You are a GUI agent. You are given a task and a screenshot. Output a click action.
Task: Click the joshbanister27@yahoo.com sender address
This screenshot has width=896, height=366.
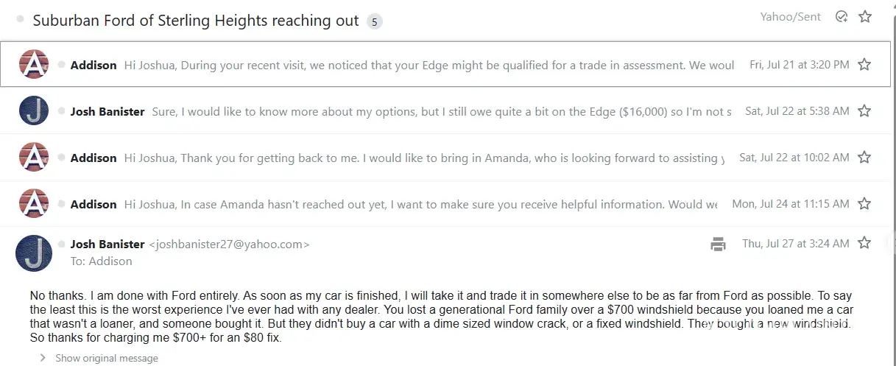(x=229, y=244)
